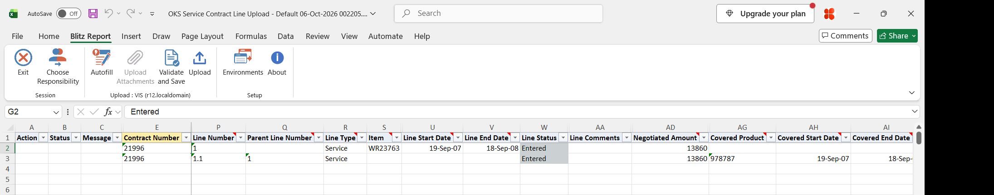This screenshot has width=994, height=195.
Task: Confirm entry with the checkmark
Action: click(94, 112)
